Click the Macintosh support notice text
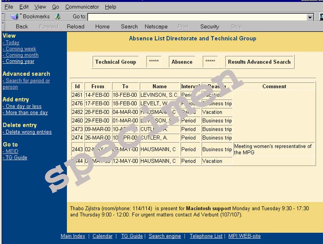 click(x=208, y=209)
